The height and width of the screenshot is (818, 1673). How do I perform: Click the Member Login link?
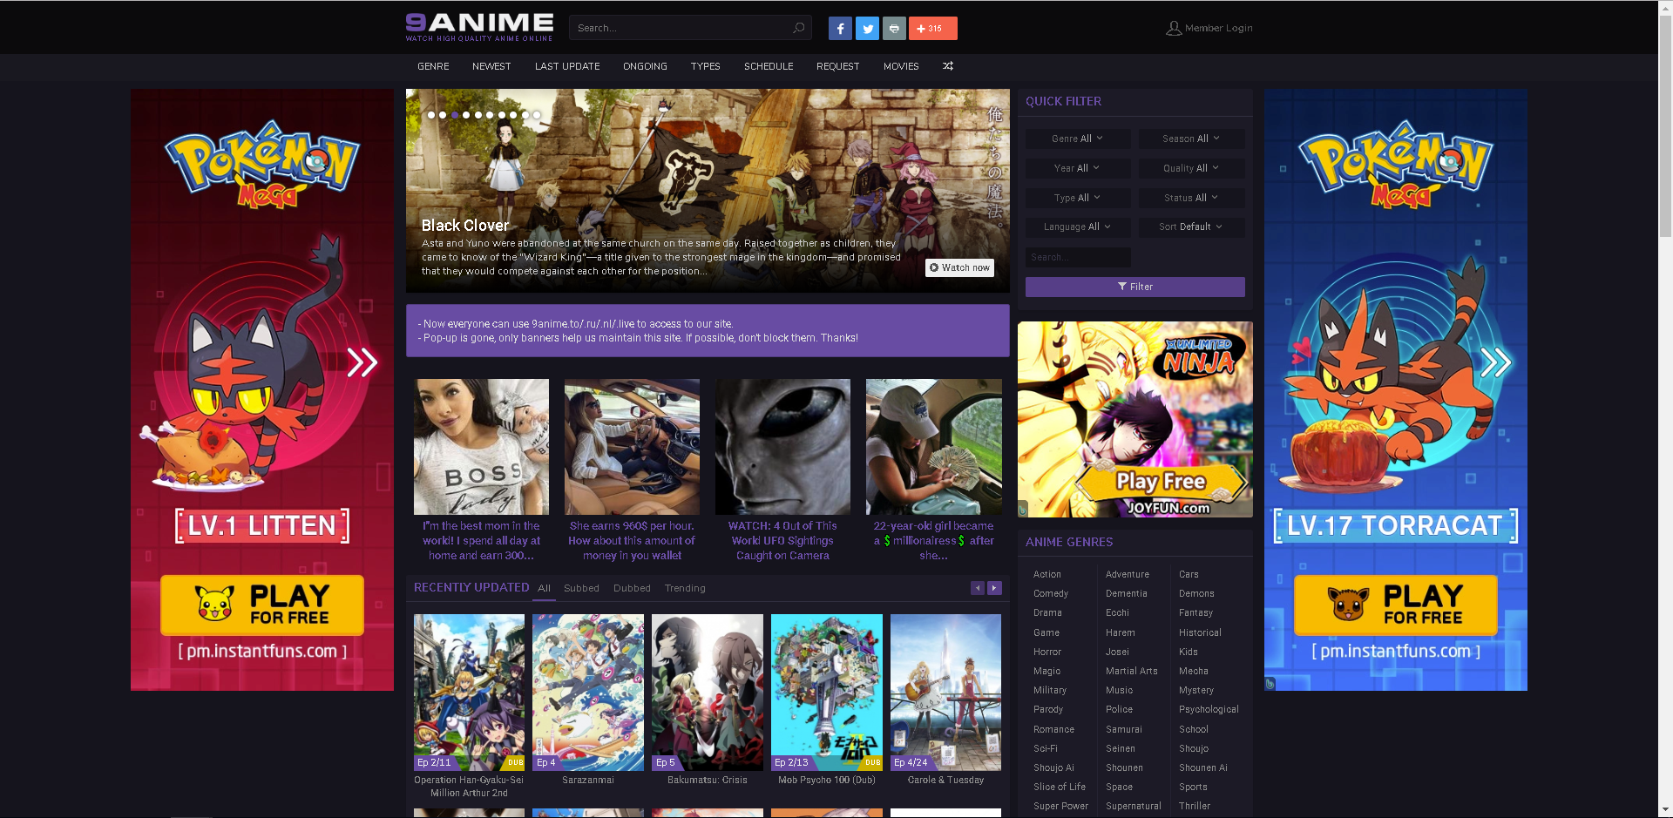pos(1218,28)
